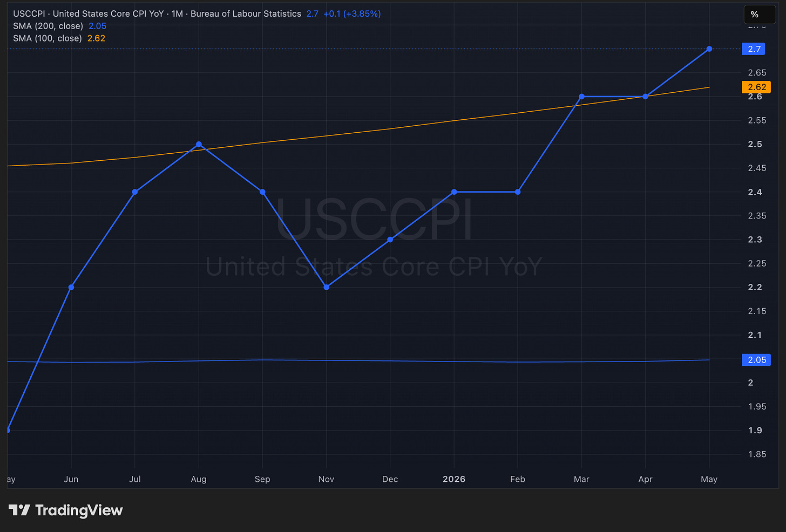Click the 2.62 value in SMA 100 legend

coord(97,38)
